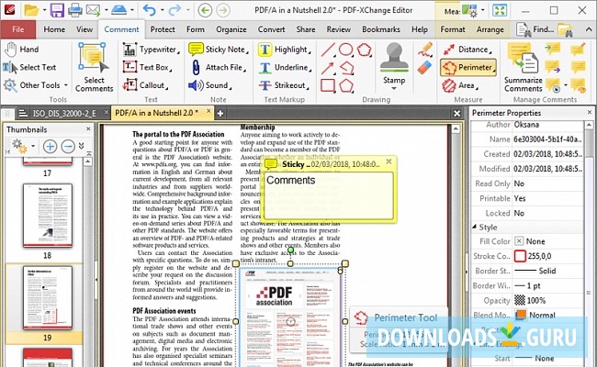
Task: Adjust the Opacity 100% value
Action: 547,300
